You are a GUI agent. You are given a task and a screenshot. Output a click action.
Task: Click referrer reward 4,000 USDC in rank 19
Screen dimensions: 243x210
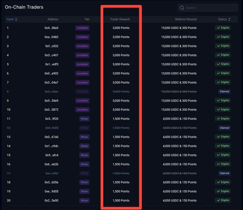tap(180, 191)
